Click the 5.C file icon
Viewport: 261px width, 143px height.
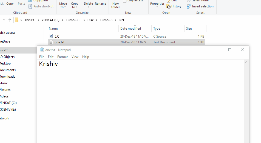[51, 36]
